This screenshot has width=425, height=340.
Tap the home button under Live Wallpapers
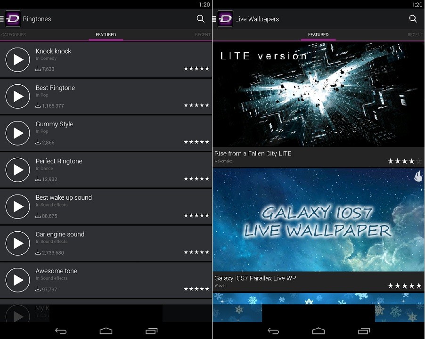tap(319, 331)
